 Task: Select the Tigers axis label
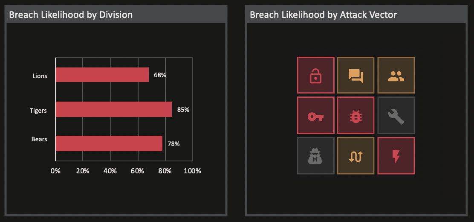pyautogui.click(x=38, y=110)
